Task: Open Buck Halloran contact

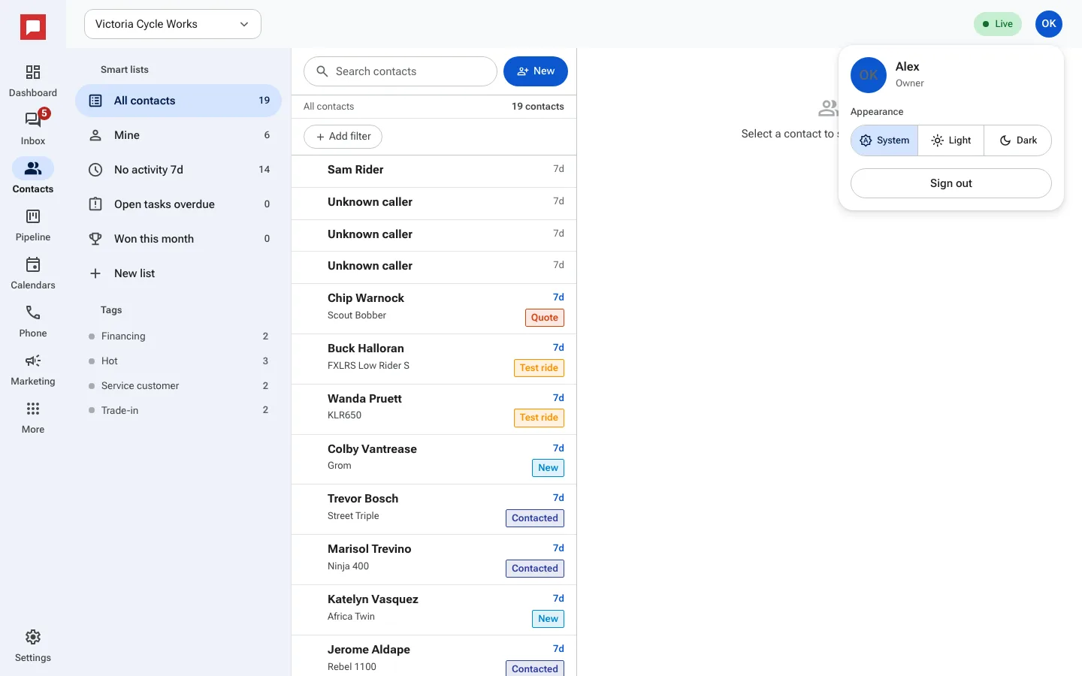Action: tap(434, 359)
